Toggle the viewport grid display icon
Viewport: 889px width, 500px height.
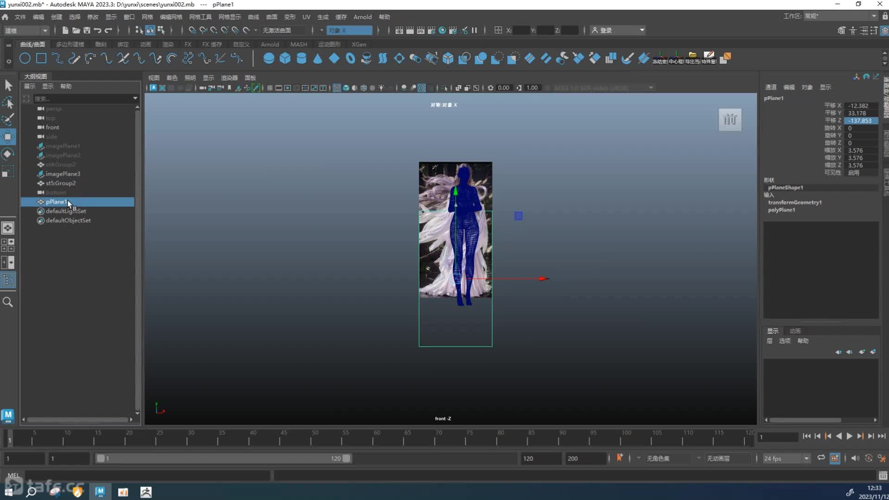click(x=269, y=87)
